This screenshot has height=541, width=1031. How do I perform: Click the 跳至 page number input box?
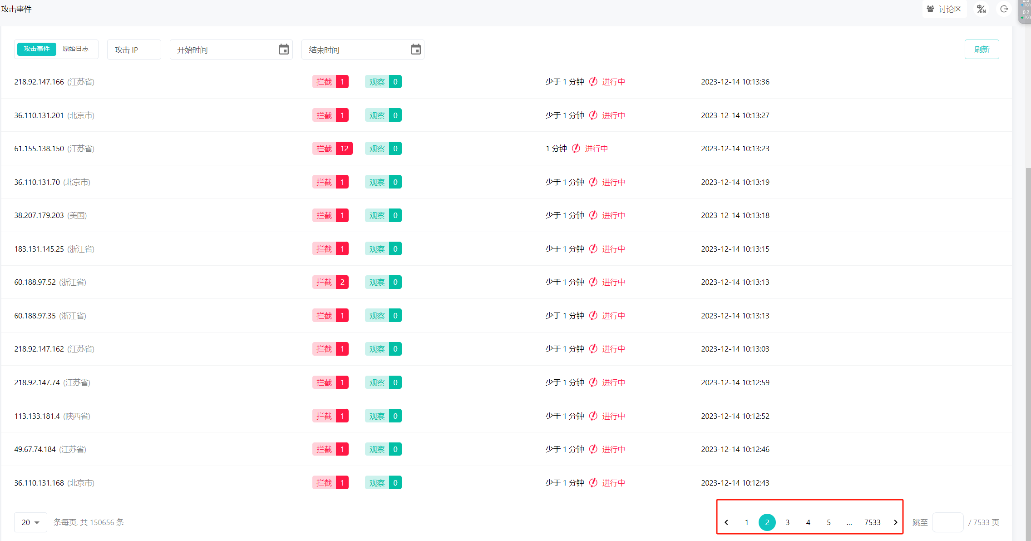pyautogui.click(x=947, y=522)
